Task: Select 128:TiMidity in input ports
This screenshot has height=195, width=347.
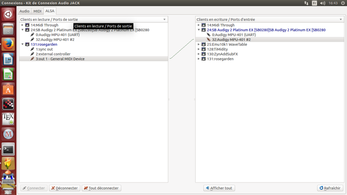Action: tap(217, 49)
